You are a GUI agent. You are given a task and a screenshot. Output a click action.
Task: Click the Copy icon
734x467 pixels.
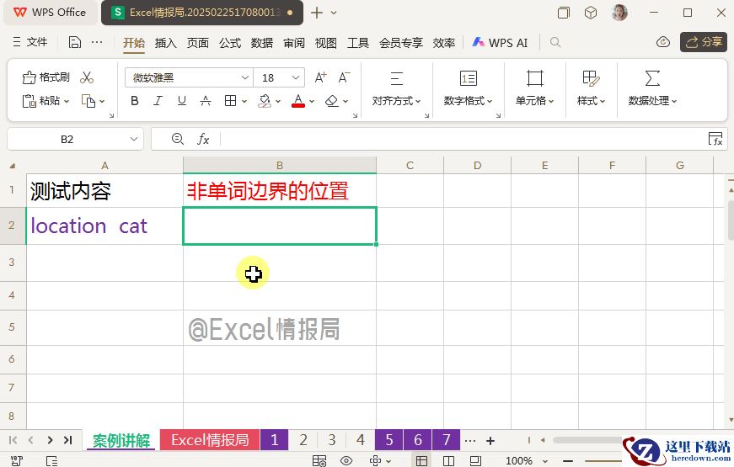click(88, 100)
